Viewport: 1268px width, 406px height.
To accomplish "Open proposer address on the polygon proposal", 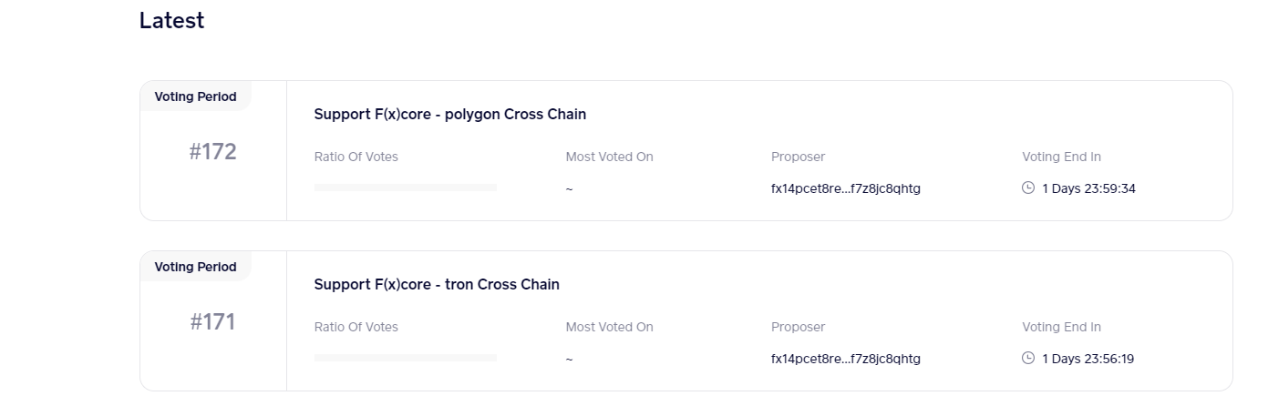I will click(x=845, y=188).
